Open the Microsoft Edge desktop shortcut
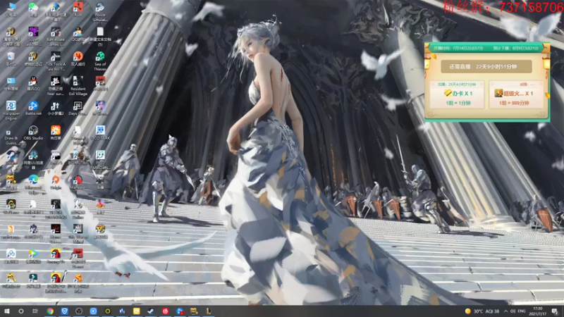 point(33,184)
